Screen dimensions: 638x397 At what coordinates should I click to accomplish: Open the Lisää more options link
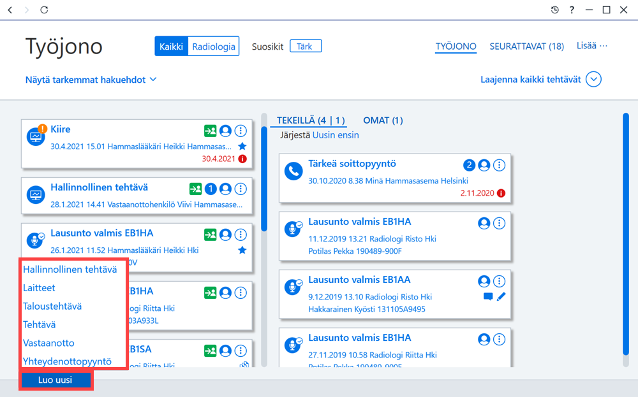click(x=592, y=45)
